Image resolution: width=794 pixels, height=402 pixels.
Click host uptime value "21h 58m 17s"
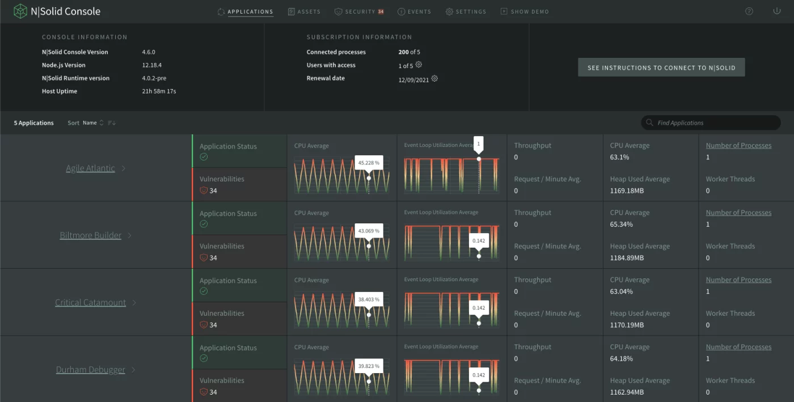[x=159, y=91]
